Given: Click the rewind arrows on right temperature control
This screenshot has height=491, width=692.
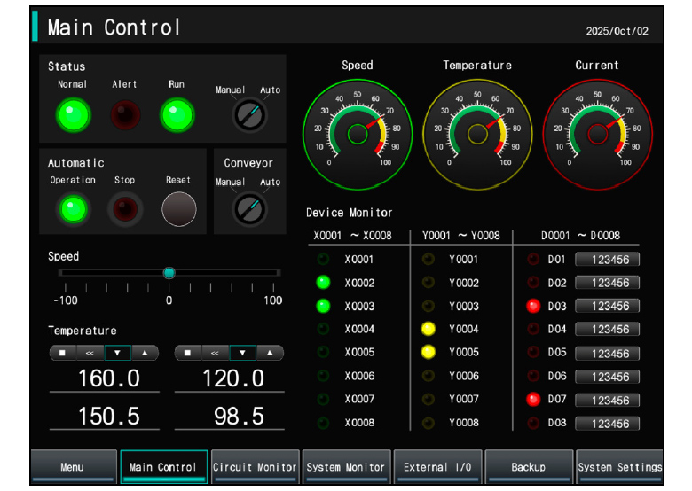Looking at the screenshot, I should click(x=215, y=353).
